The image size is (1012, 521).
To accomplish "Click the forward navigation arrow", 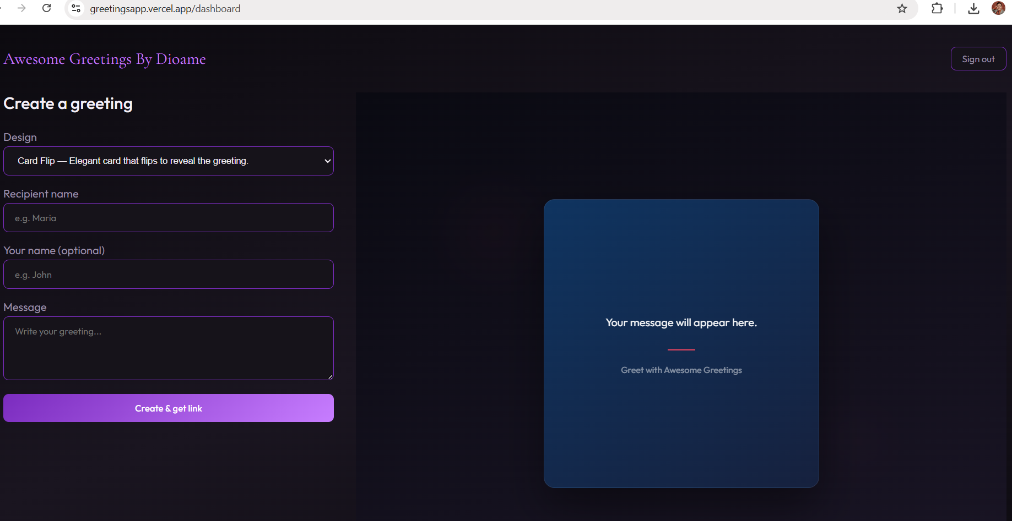I will coord(21,8).
